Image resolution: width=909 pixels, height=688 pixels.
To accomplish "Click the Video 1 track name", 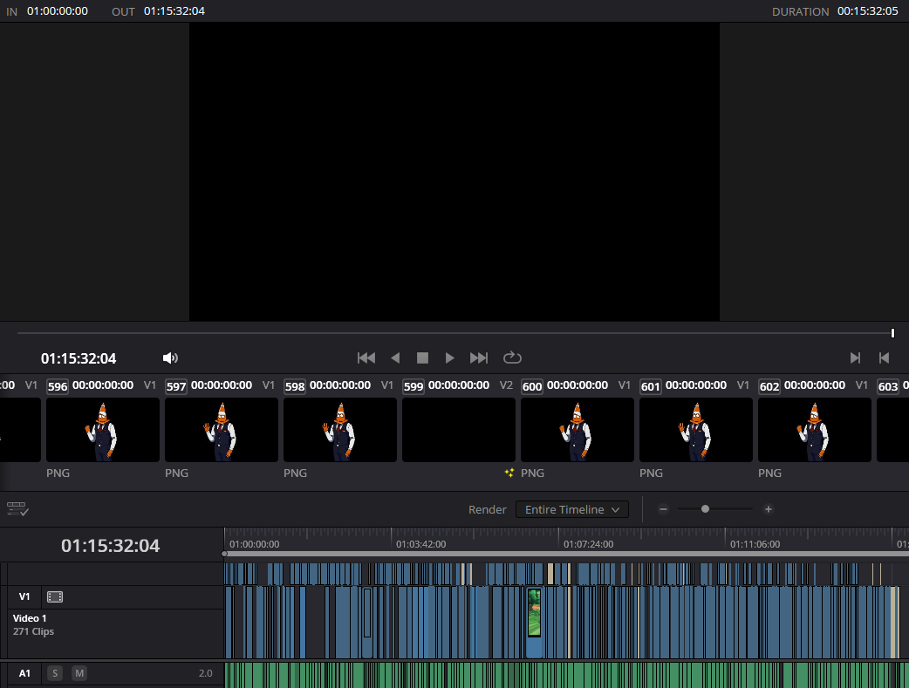I will coord(30,618).
